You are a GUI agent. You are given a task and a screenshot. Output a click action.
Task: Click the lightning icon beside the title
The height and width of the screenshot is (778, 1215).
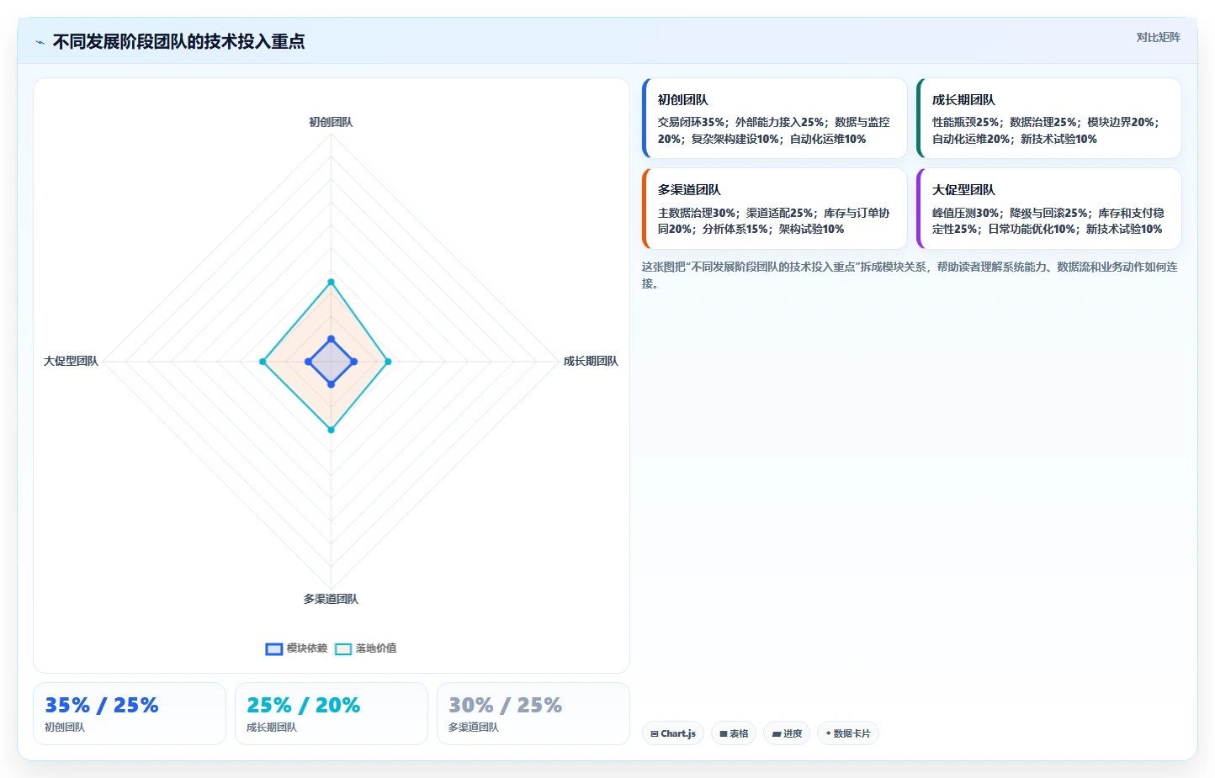[x=40, y=42]
